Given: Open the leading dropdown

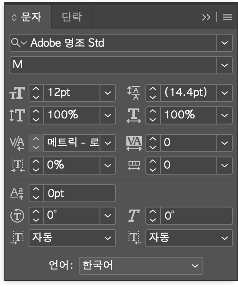Looking at the screenshot, I should coord(225,93).
